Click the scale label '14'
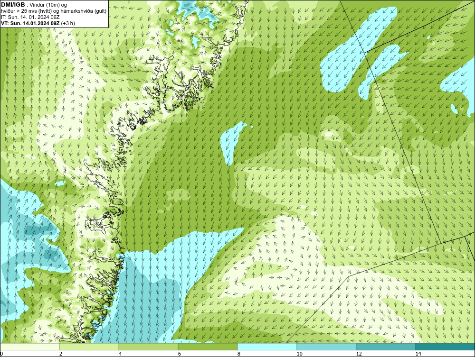The height and width of the screenshot is (357, 475). [x=418, y=354]
